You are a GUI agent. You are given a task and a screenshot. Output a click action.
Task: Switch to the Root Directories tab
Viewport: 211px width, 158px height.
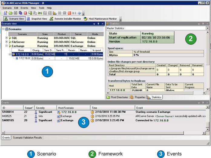pos(118,97)
